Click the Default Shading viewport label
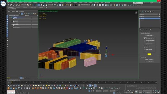This screenshot has height=94, width=167. [54, 11]
